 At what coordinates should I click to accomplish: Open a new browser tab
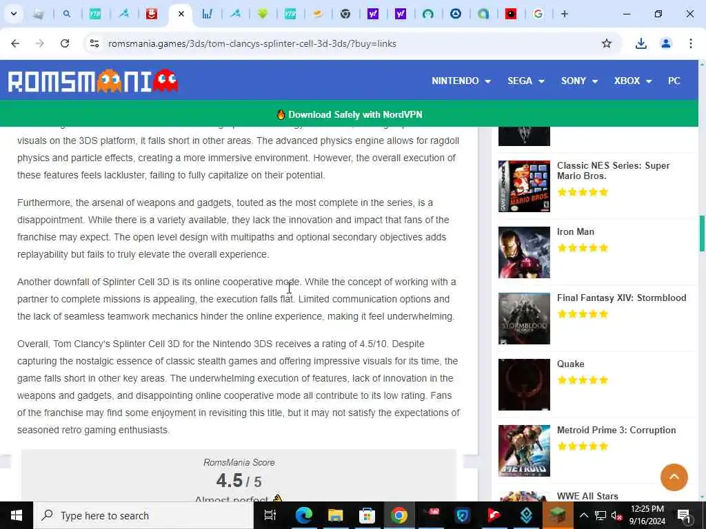click(564, 14)
